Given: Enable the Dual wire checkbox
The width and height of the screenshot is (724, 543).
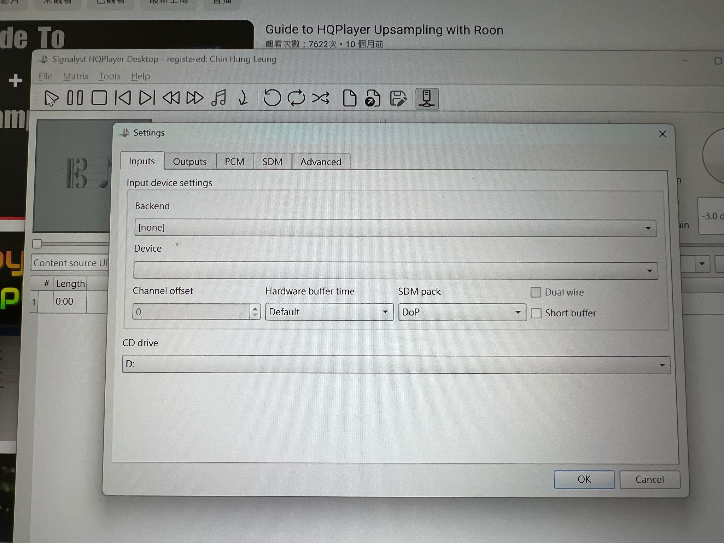Looking at the screenshot, I should click(536, 292).
